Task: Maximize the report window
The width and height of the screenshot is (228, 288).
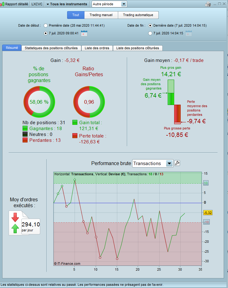Action: pos(219,4)
